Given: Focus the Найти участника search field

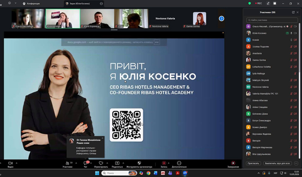Looking at the screenshot, I should [272, 20].
